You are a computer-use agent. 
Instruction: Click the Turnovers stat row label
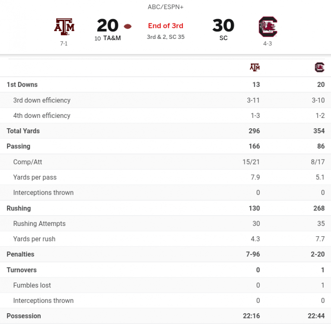tap(22, 270)
